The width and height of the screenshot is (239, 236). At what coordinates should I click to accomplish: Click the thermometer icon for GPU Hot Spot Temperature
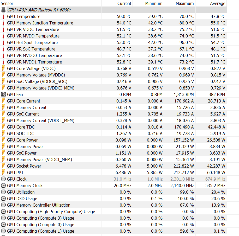coord(3,43)
